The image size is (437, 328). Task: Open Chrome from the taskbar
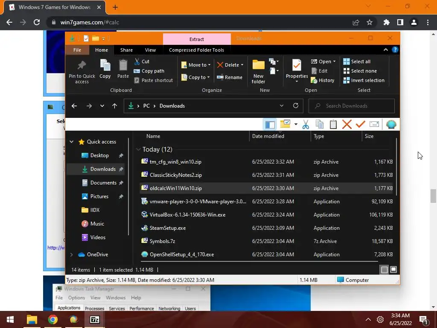point(52,319)
